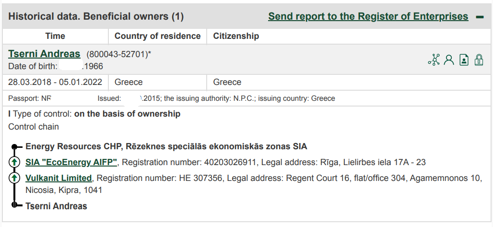Image resolution: width=493 pixels, height=227 pixels.
Task: Select the Citizenship column header
Action: coord(236,36)
